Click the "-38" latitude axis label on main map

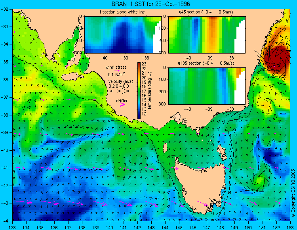(x=4, y=115)
